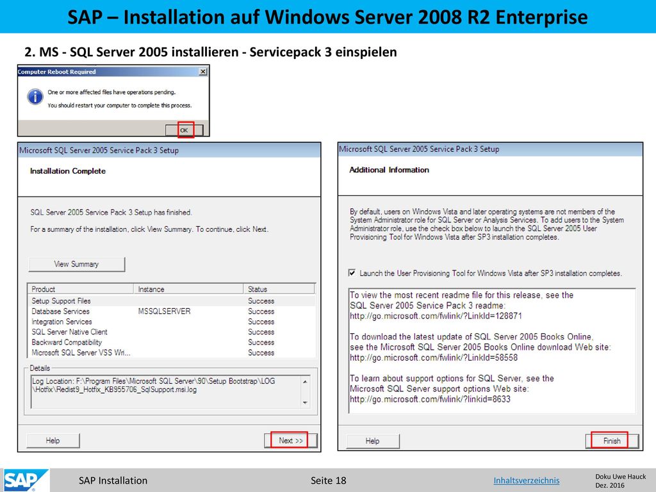Sort by the Instance column header
The width and height of the screenshot is (656, 492).
tap(188, 289)
